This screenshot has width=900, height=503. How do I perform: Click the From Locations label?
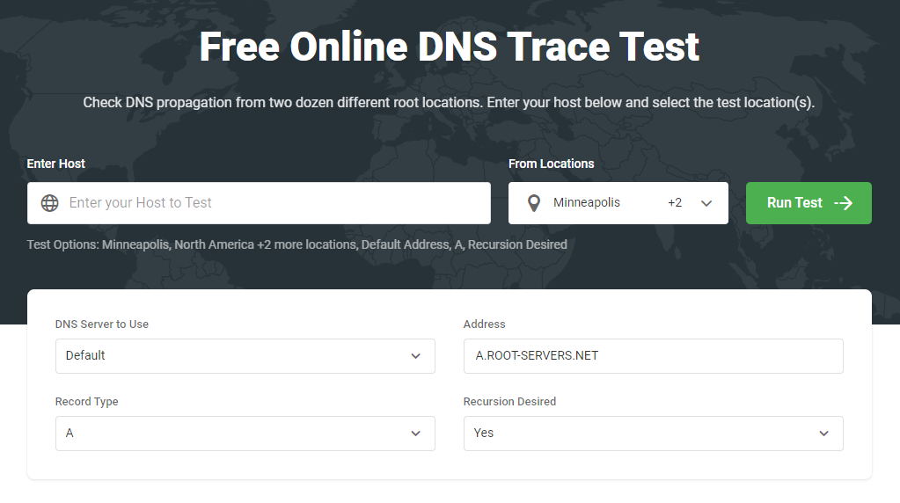[x=551, y=164]
